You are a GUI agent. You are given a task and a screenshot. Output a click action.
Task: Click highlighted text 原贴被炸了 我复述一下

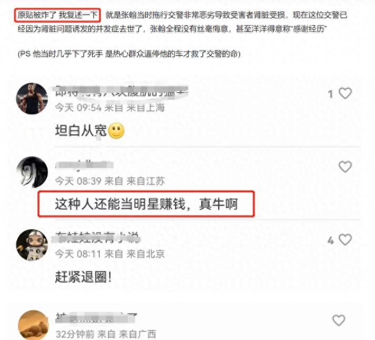click(x=57, y=15)
